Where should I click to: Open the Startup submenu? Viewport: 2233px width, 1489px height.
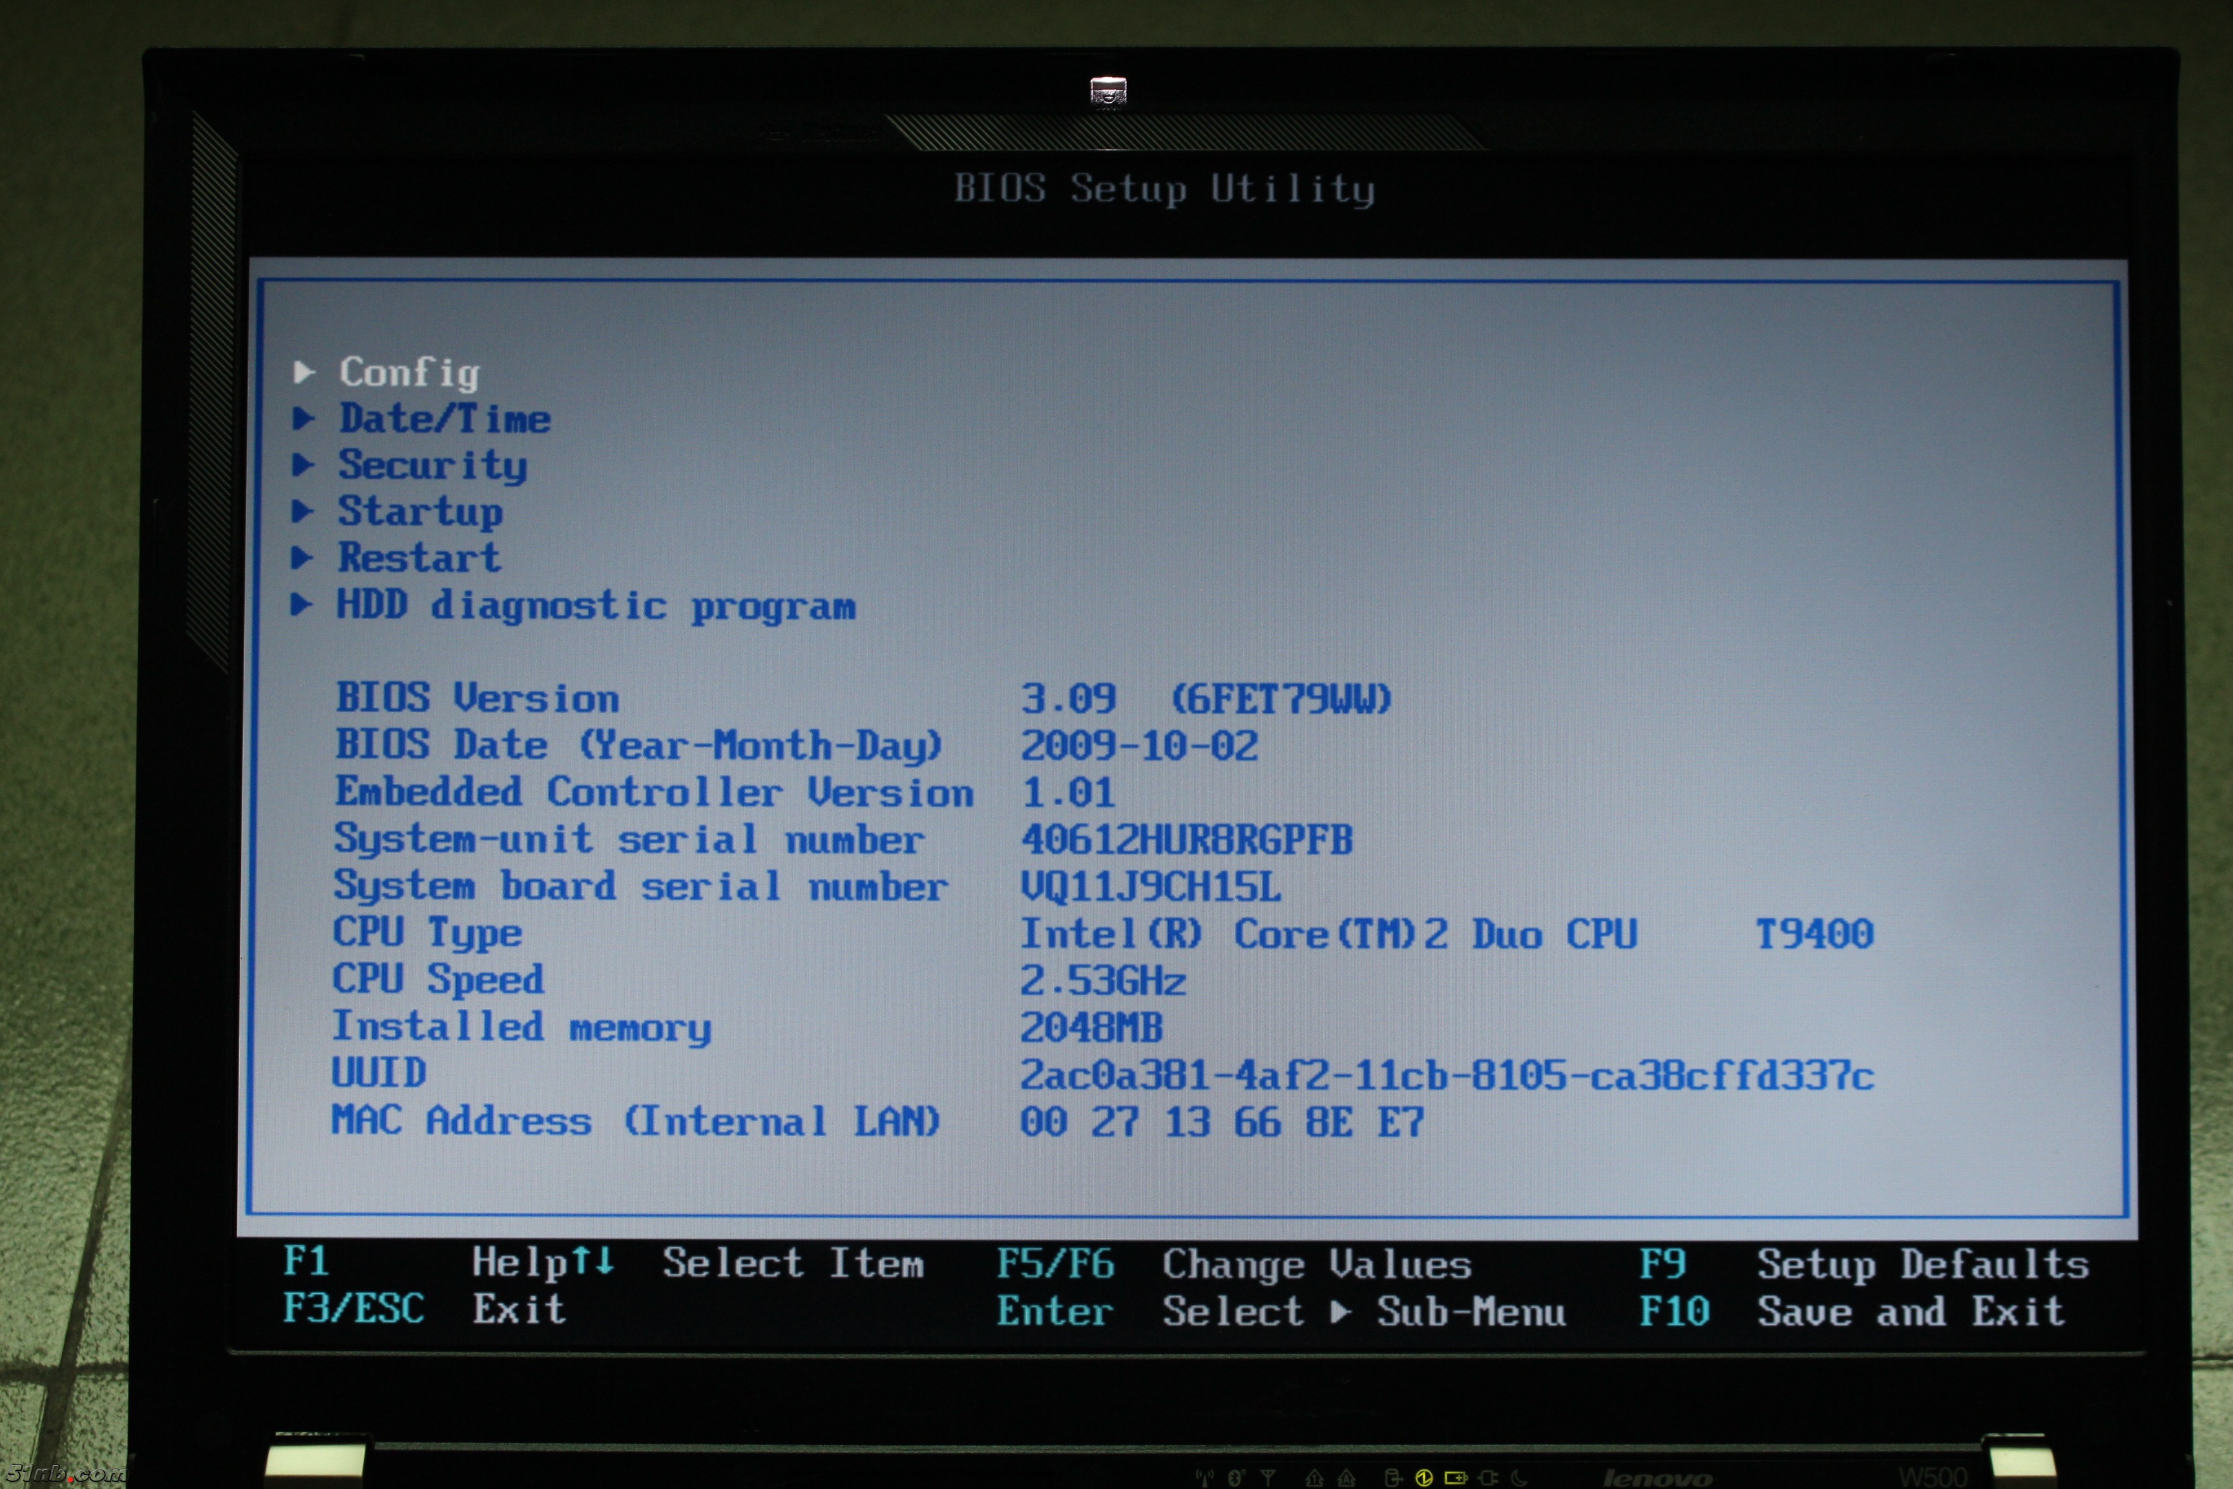[421, 512]
